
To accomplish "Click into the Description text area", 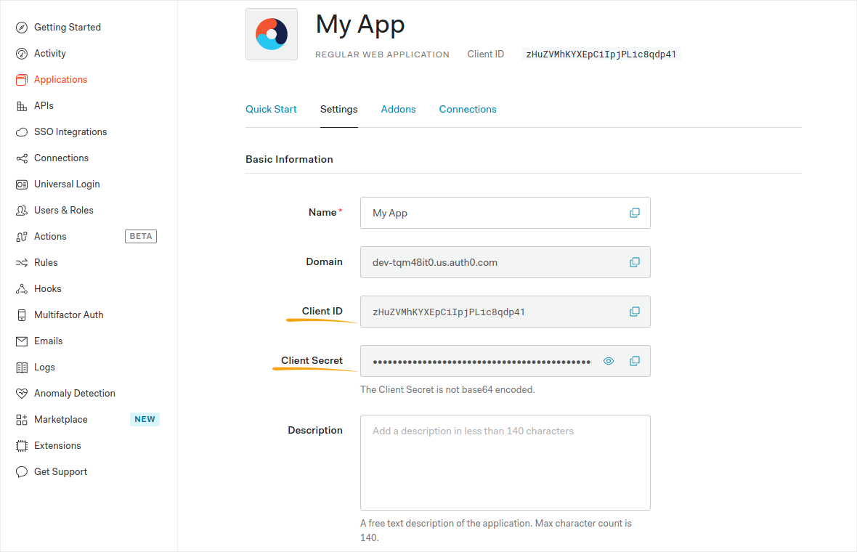I will pyautogui.click(x=505, y=463).
